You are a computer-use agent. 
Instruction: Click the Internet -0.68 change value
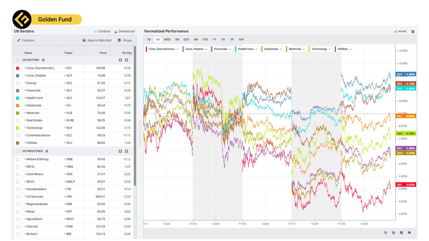point(127,227)
